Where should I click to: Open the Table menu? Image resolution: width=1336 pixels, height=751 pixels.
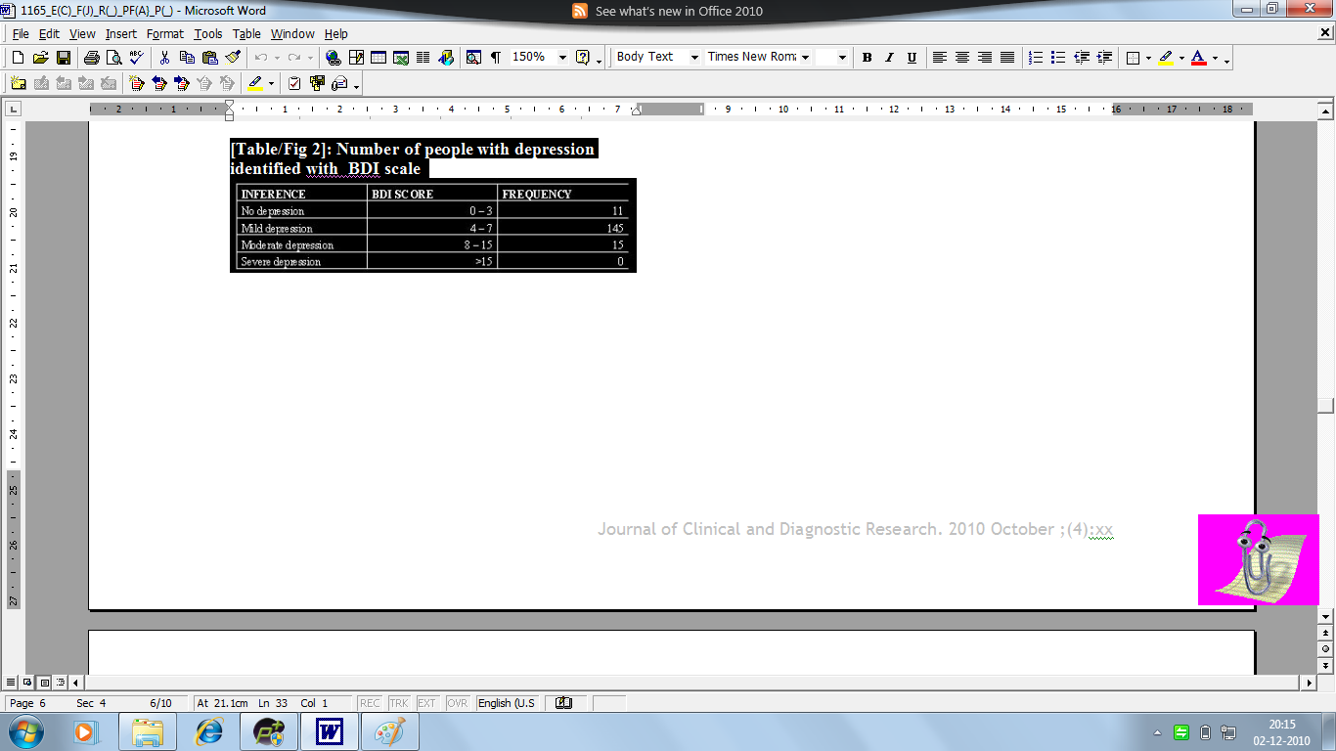point(246,33)
